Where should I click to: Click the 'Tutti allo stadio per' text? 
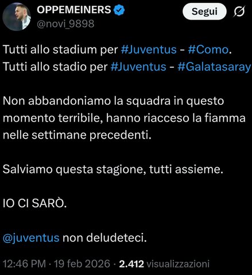[55, 67]
